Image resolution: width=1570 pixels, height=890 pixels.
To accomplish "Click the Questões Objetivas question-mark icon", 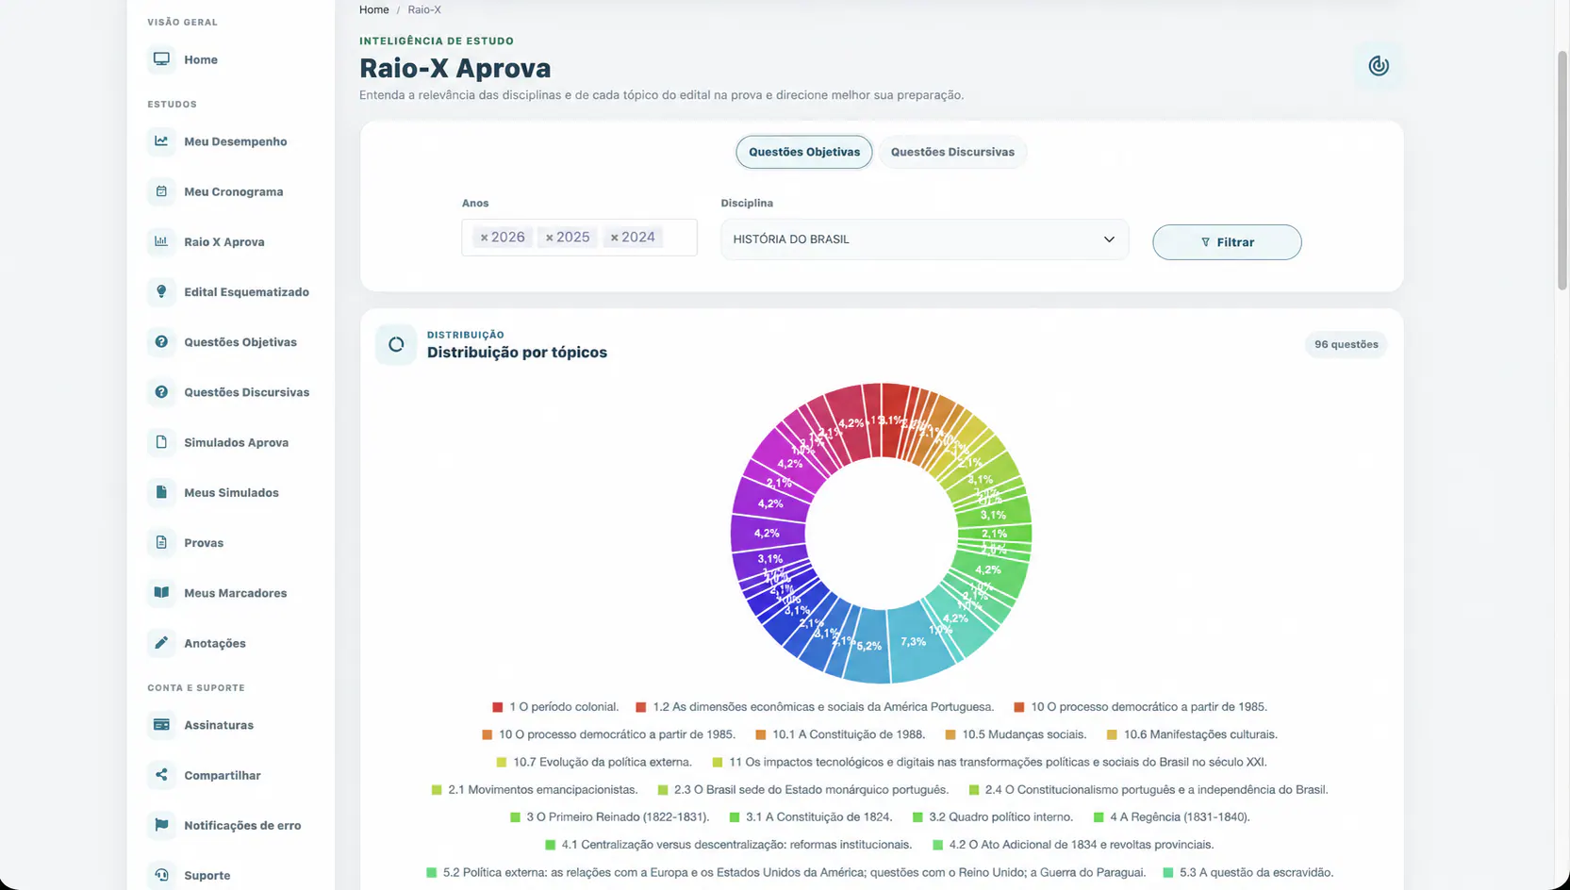I will (x=161, y=341).
